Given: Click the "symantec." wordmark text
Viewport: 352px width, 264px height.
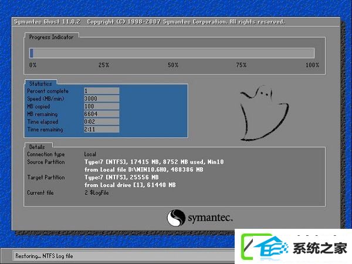Looking at the screenshot, I should coord(210,218).
